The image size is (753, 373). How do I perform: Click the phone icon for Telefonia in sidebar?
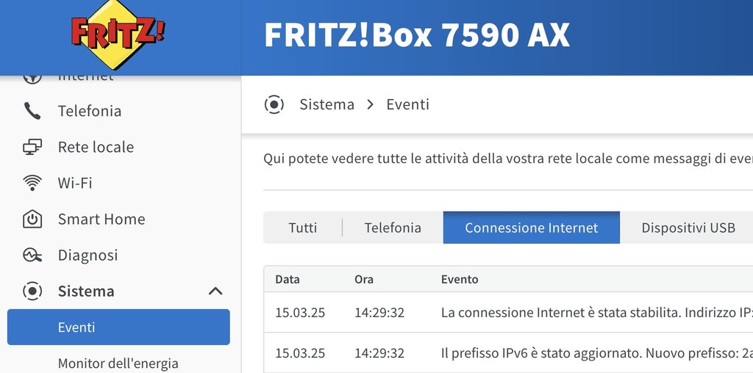tap(32, 111)
